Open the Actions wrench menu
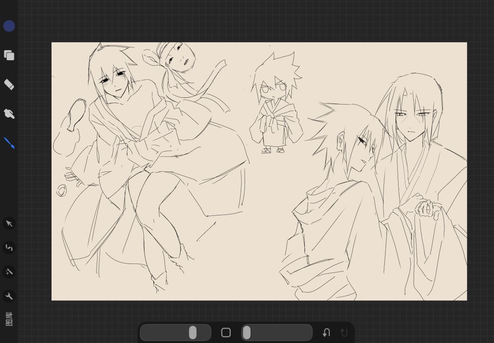This screenshot has width=494, height=343. pyautogui.click(x=9, y=296)
